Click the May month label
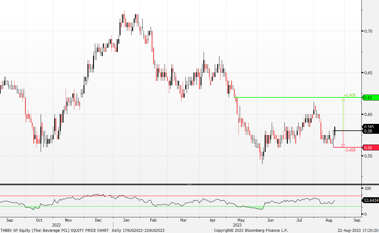Image resolution: width=379 pixels, height=233 pixels. point(241,220)
